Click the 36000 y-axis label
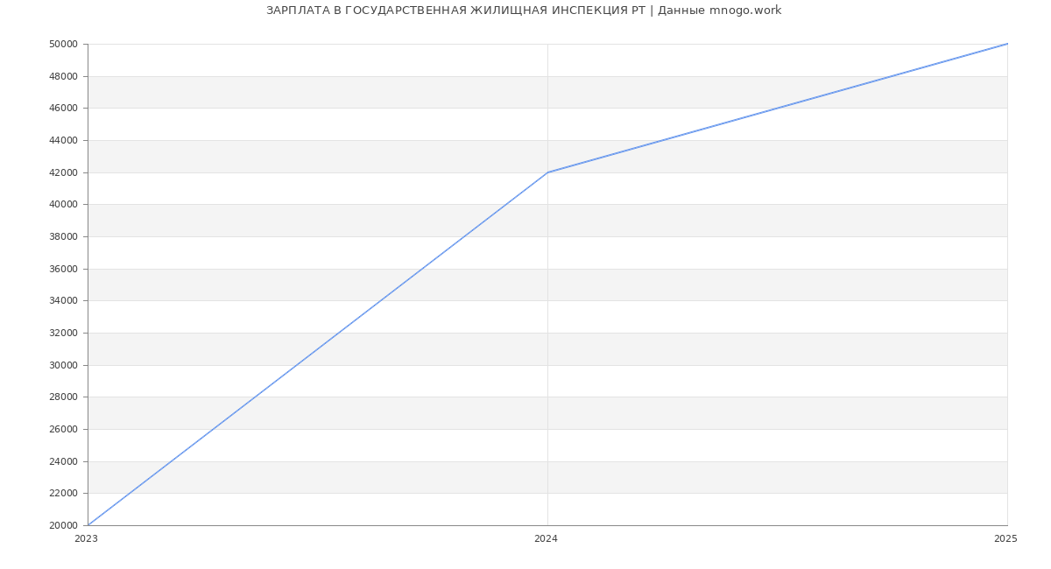 (63, 269)
